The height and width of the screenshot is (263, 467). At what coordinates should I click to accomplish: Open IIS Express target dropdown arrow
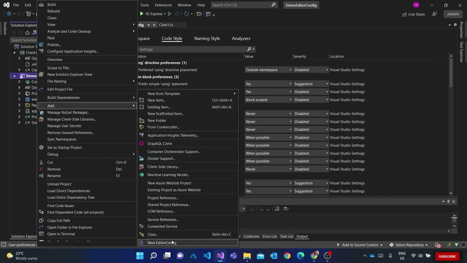[x=165, y=14]
